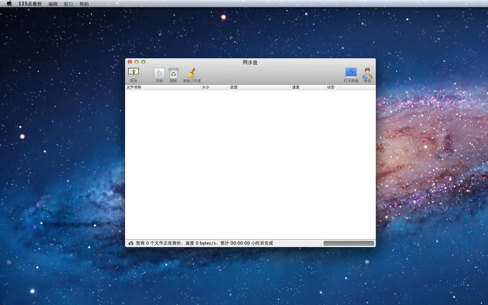Click the 清除已完成 broom icon
Viewport: 488px width, 305px height.
click(x=191, y=73)
